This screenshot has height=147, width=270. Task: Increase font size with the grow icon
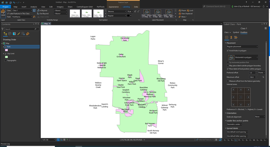point(135,11)
